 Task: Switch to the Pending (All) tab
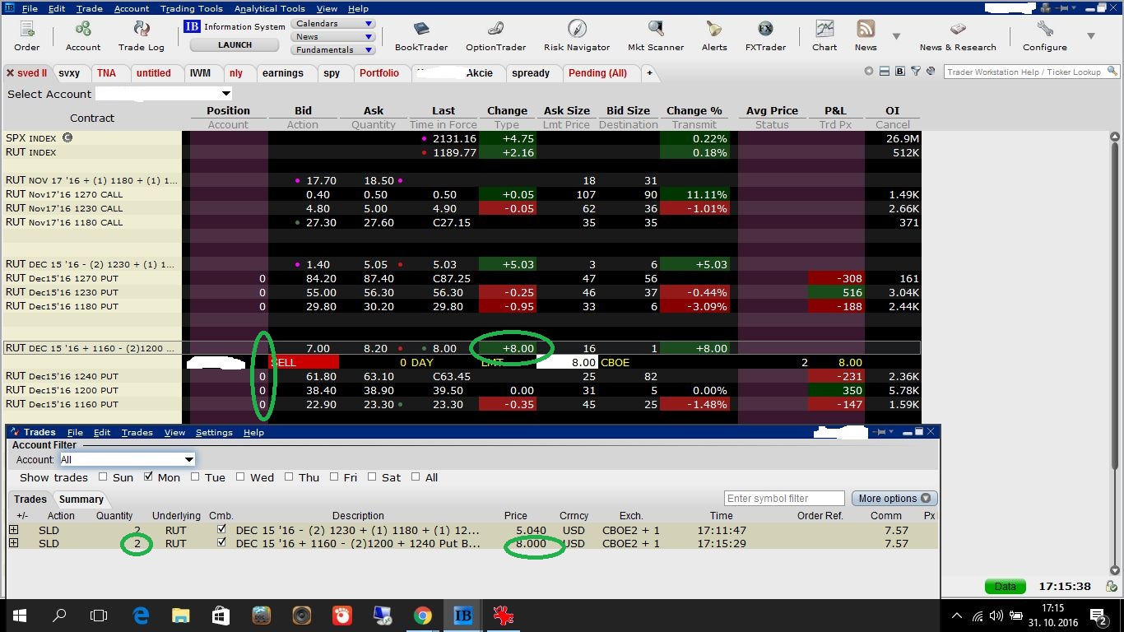(597, 73)
